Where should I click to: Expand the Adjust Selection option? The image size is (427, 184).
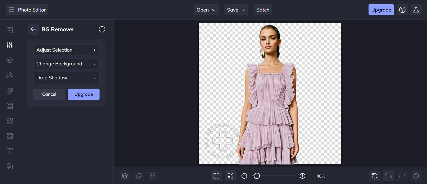(x=66, y=50)
